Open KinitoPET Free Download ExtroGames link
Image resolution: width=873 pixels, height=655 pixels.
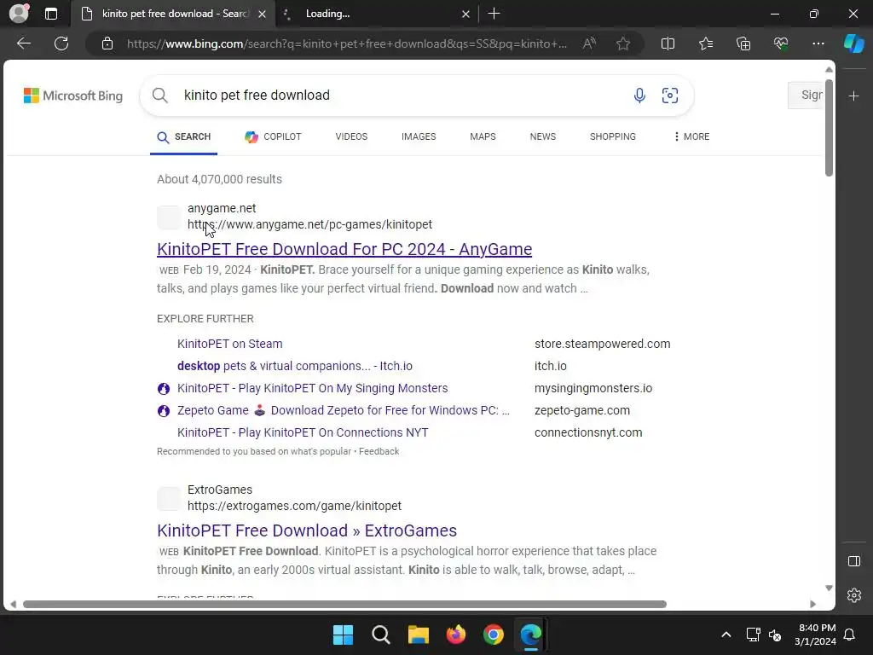point(307,530)
